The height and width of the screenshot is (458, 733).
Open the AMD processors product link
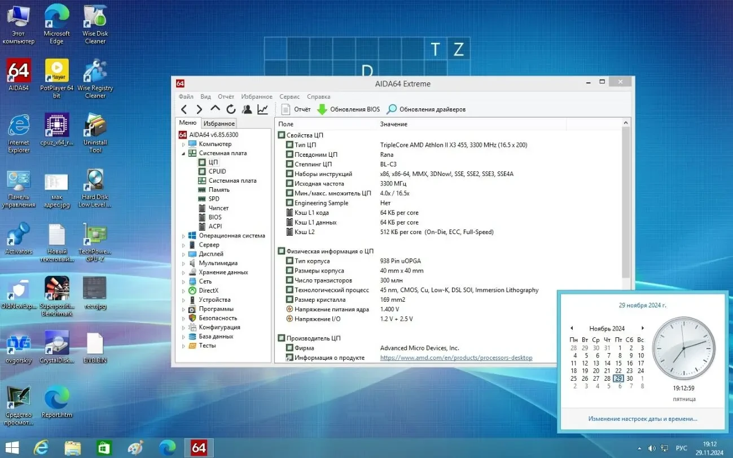[x=456, y=357]
